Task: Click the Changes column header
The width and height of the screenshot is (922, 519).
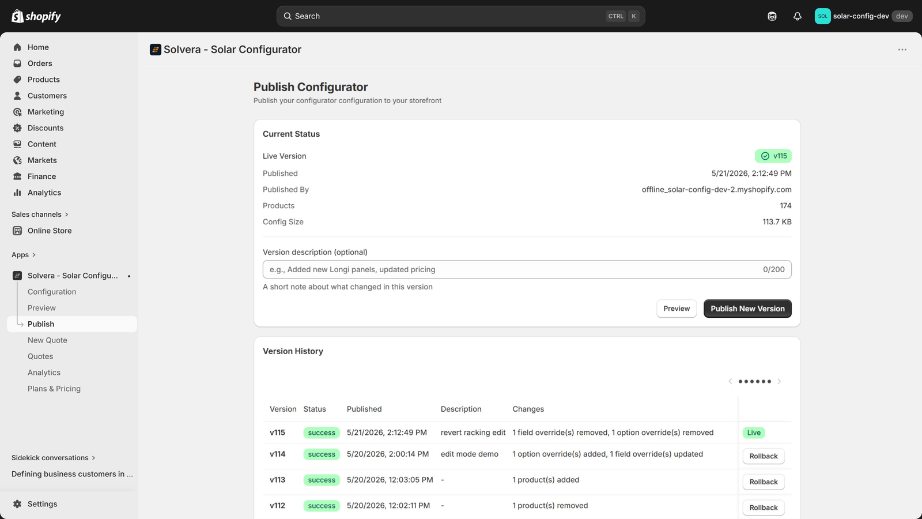Action: tap(528, 409)
